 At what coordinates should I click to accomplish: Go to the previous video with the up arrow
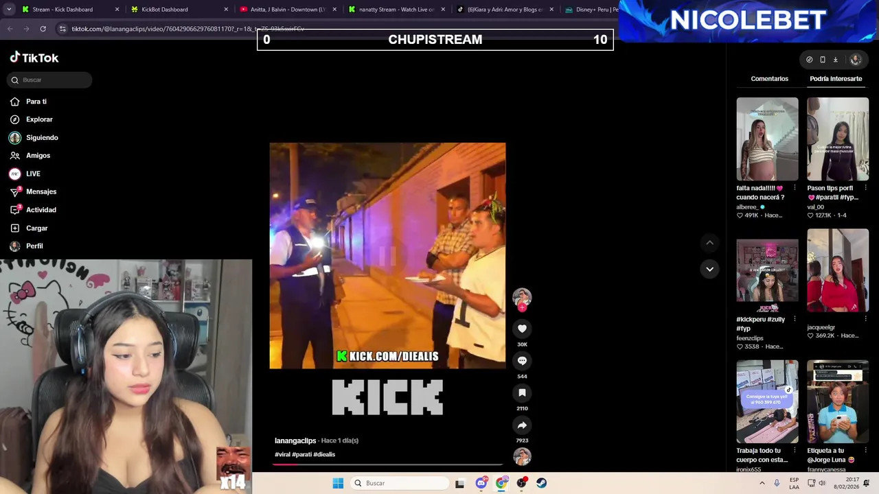click(709, 242)
